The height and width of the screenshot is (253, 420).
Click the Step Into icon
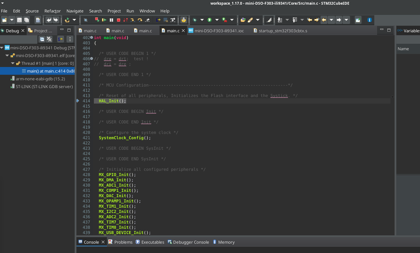(133, 20)
